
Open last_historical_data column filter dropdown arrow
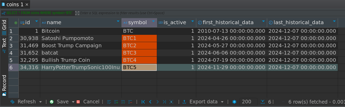tap(334, 21)
